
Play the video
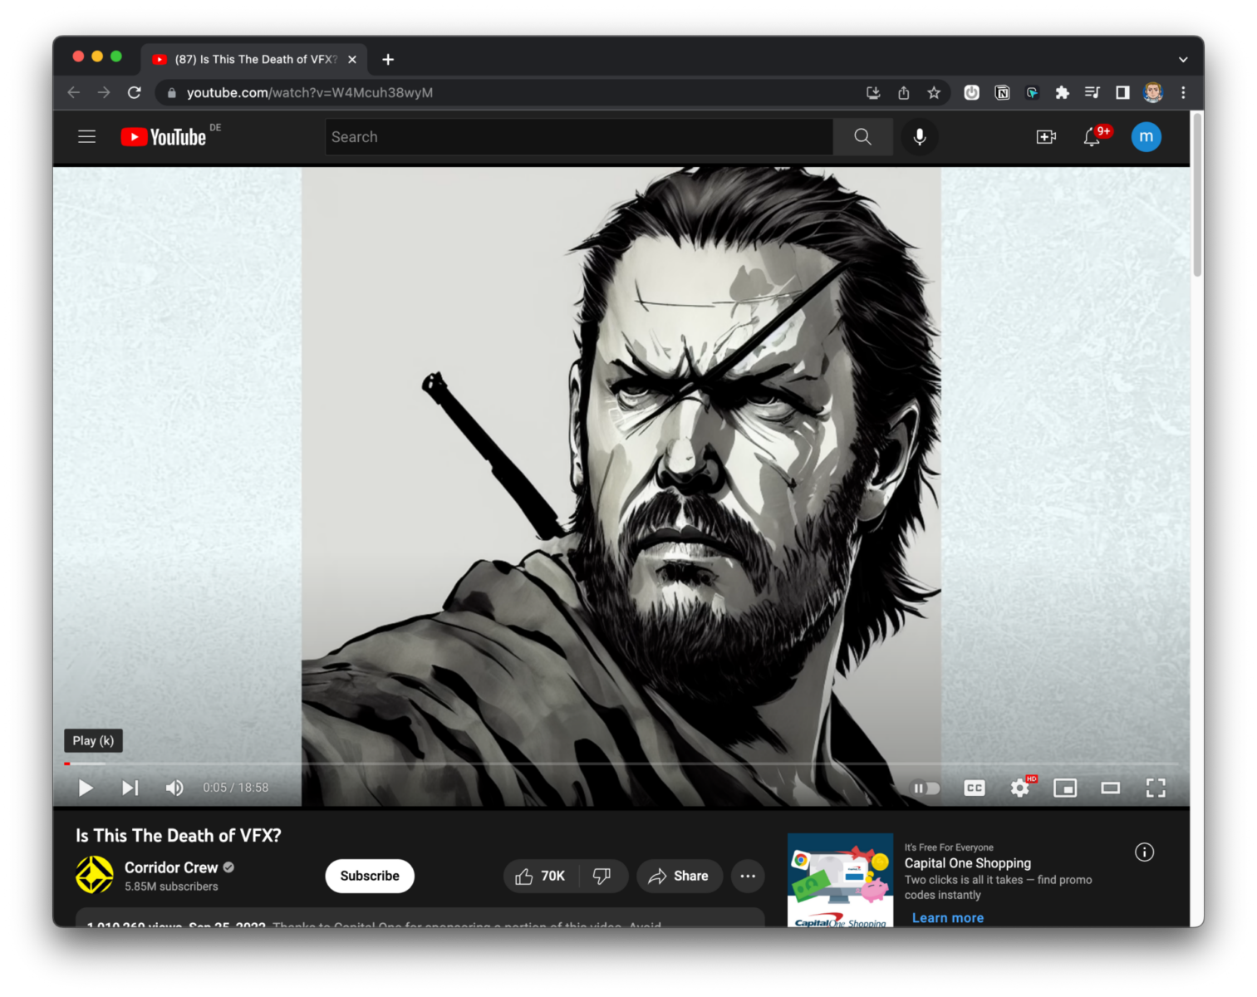click(86, 788)
